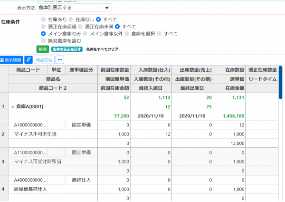The height and width of the screenshot is (202, 285).
Task: Click the 最終出庫日 header cell
Action: pos(192,88)
